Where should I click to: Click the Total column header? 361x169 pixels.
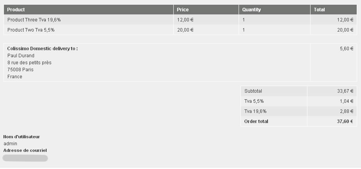[x=320, y=10]
